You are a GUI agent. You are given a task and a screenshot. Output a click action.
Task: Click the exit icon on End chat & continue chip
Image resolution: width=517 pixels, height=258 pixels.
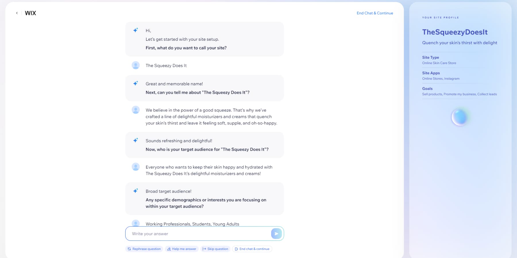click(x=236, y=249)
